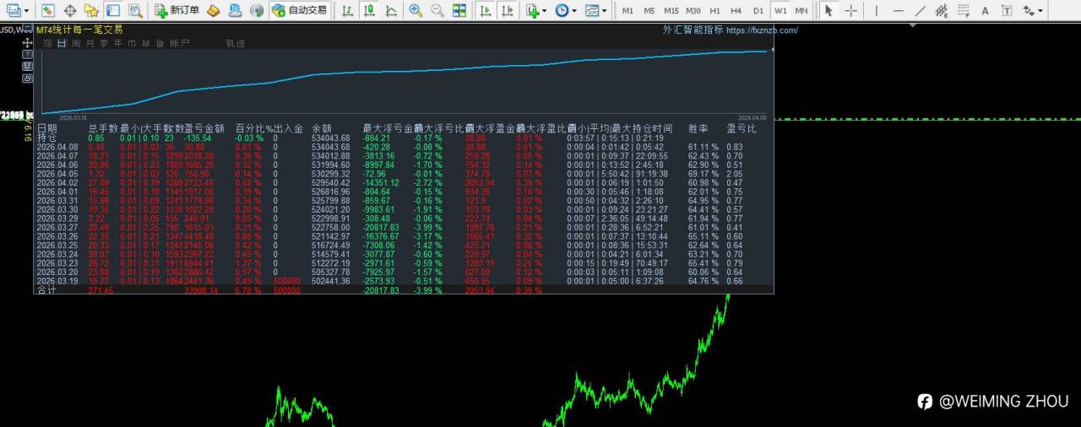Click the 新订单 new order button
The image size is (1081, 427).
click(x=177, y=10)
